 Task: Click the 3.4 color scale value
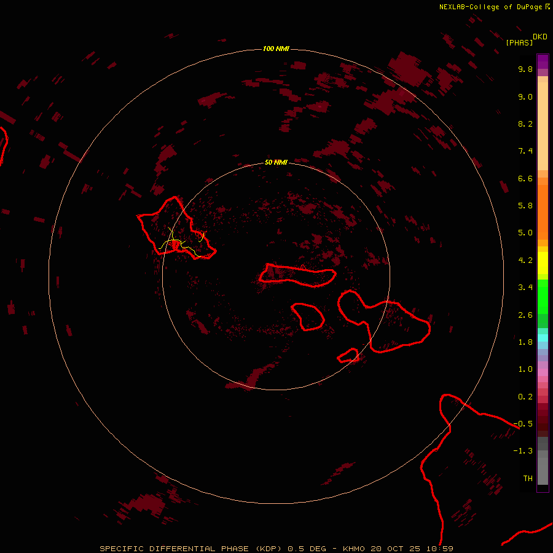click(x=525, y=288)
